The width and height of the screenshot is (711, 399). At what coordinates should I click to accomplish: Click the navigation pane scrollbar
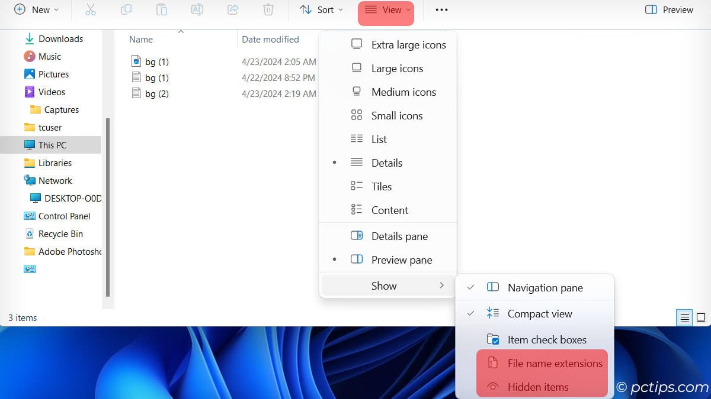109,207
